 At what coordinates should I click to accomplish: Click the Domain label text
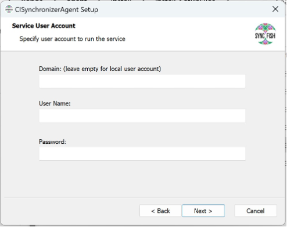[x=100, y=69]
